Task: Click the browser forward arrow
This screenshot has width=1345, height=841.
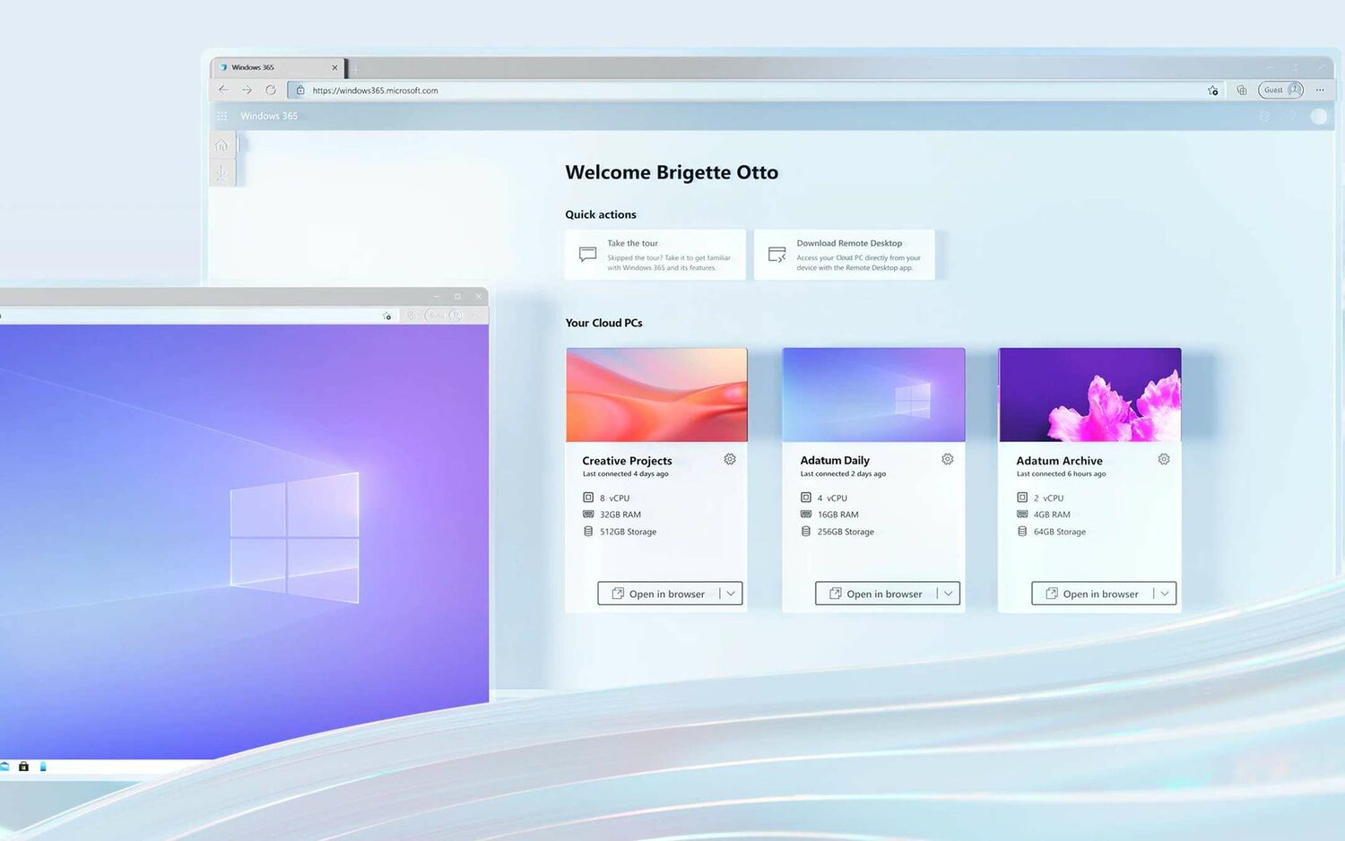Action: point(247,90)
